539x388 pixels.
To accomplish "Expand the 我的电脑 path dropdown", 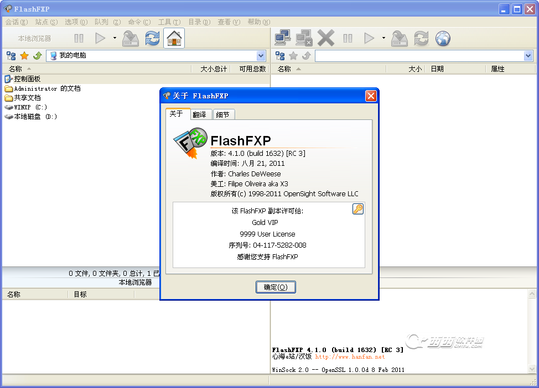I will (261, 56).
